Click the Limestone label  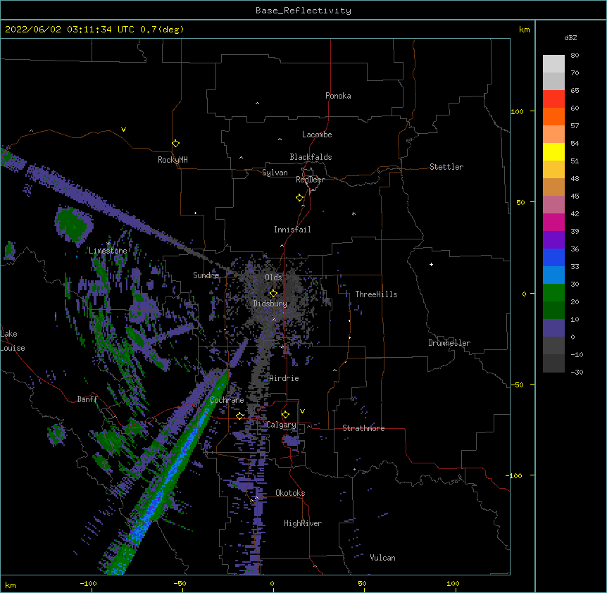(x=108, y=251)
